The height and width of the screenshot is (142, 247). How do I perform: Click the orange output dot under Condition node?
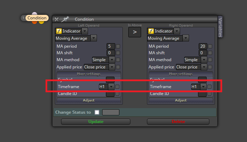[34, 22]
